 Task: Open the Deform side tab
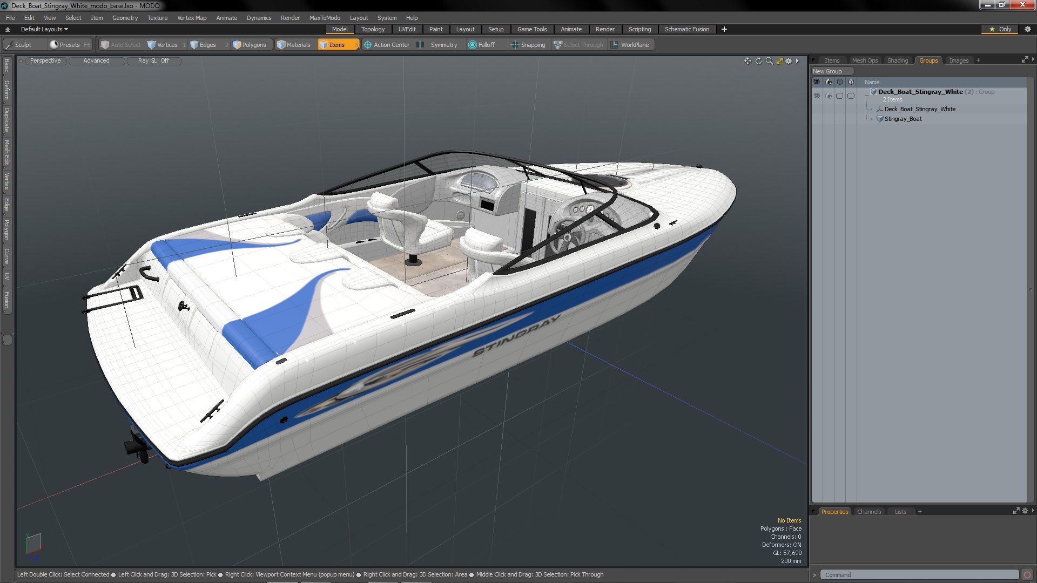point(6,91)
